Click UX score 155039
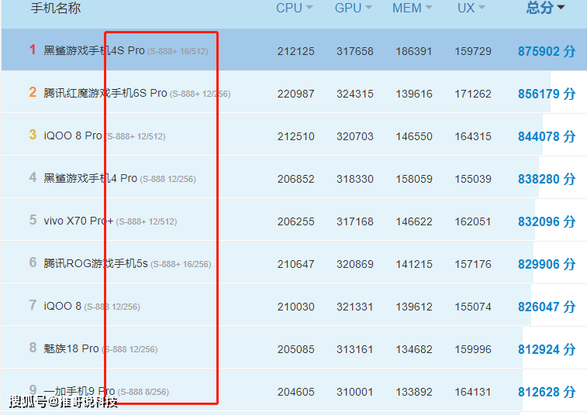The height and width of the screenshot is (415, 587). tap(473, 179)
